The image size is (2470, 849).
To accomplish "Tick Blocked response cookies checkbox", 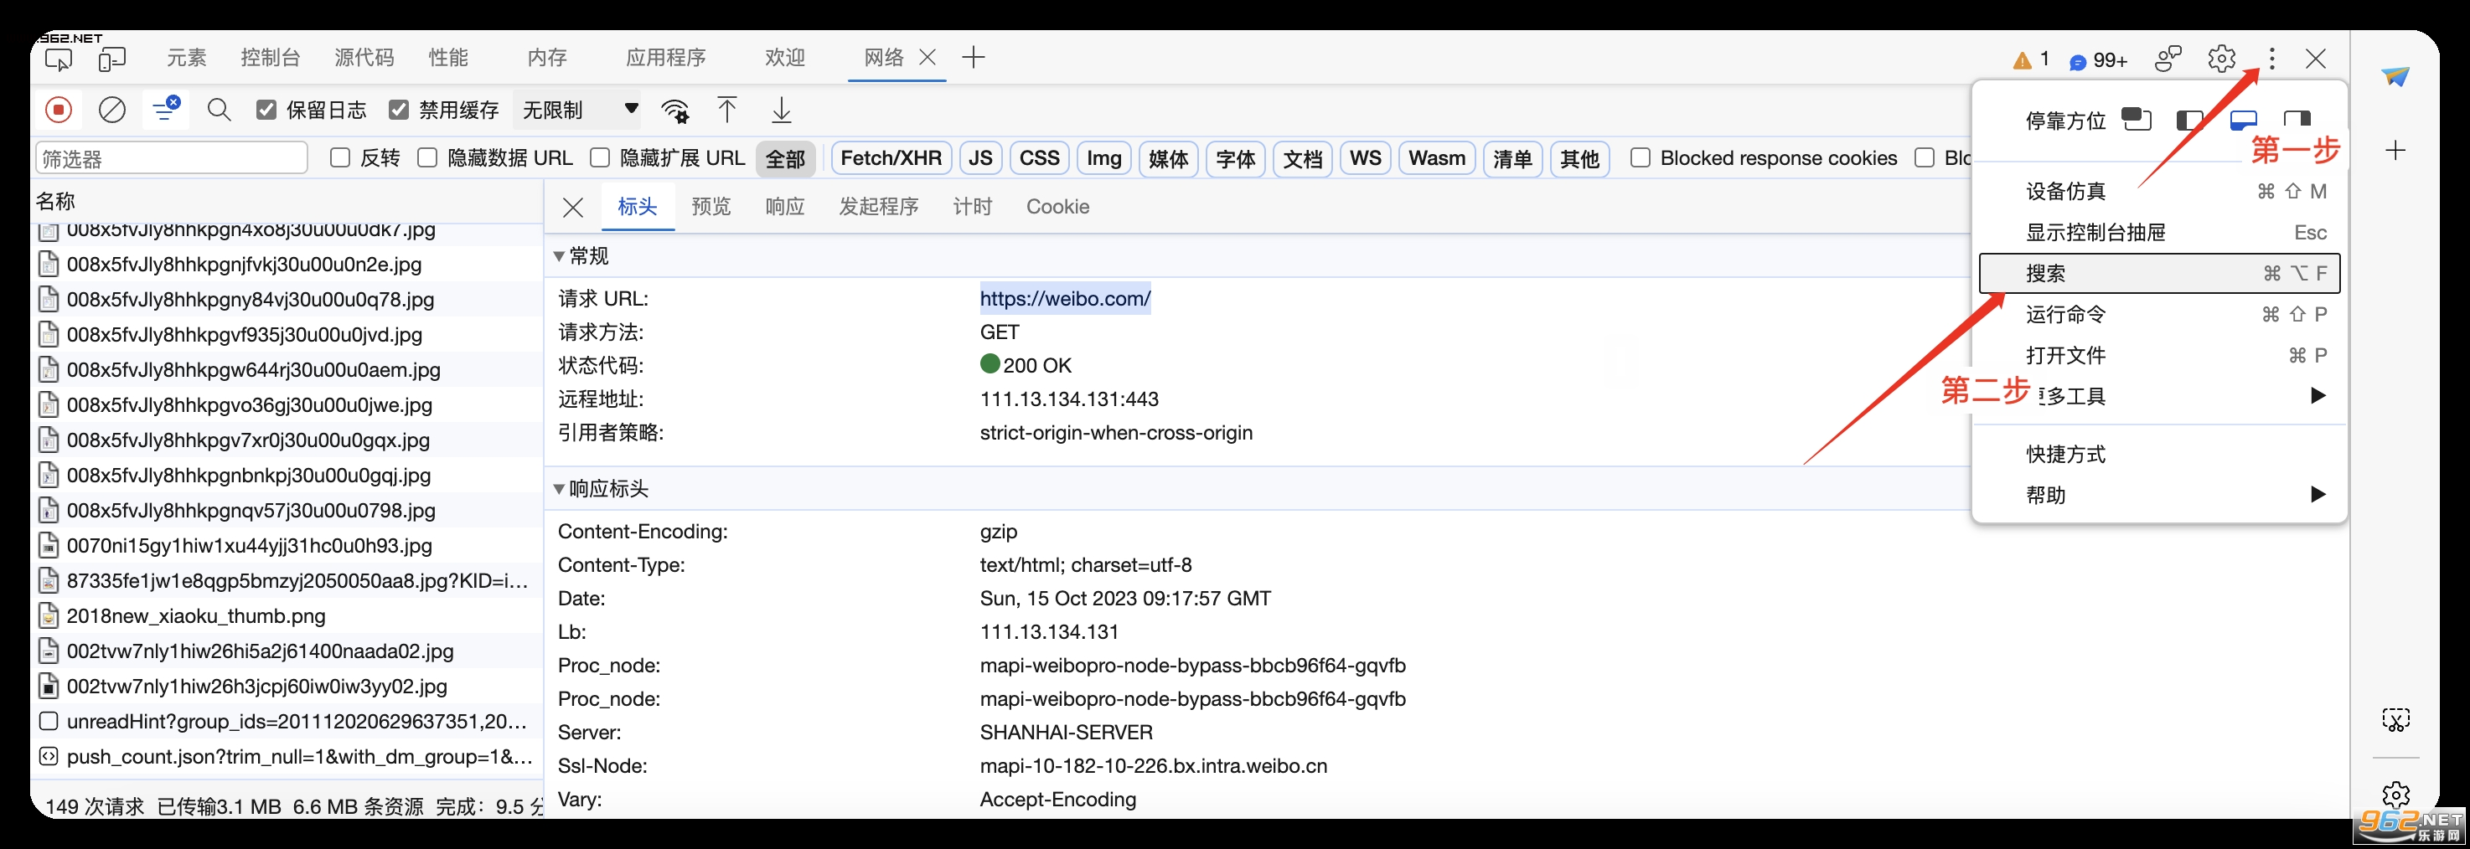I will point(1641,158).
